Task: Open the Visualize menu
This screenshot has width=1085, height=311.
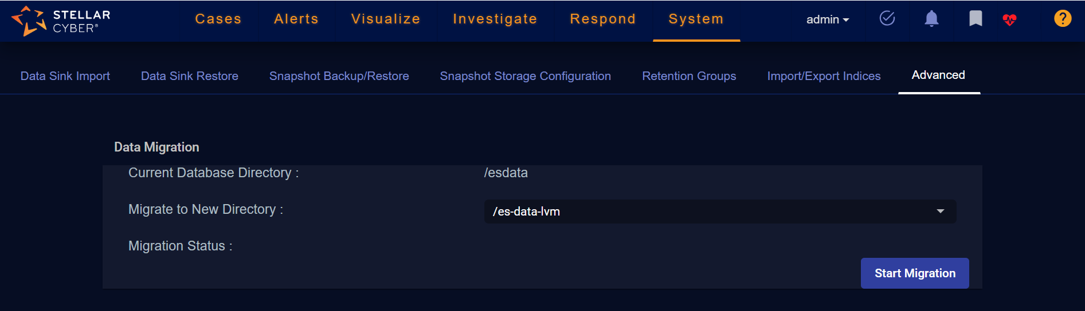Action: (x=386, y=19)
